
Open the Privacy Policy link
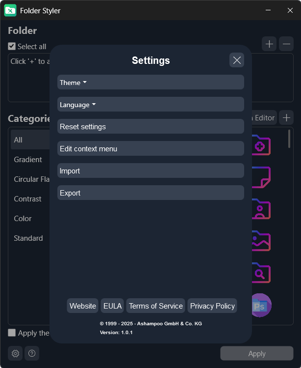pos(212,306)
